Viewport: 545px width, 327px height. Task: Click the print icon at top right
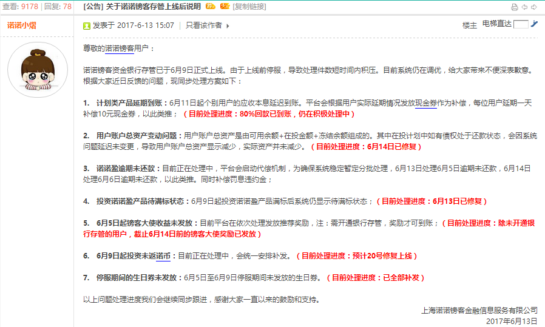click(x=515, y=7)
